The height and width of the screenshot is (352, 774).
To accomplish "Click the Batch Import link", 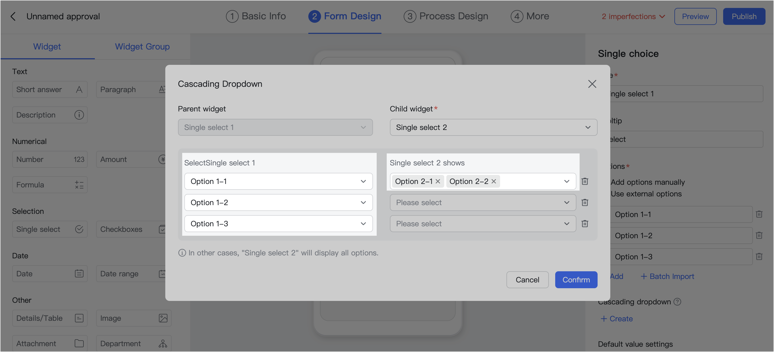I will (667, 276).
